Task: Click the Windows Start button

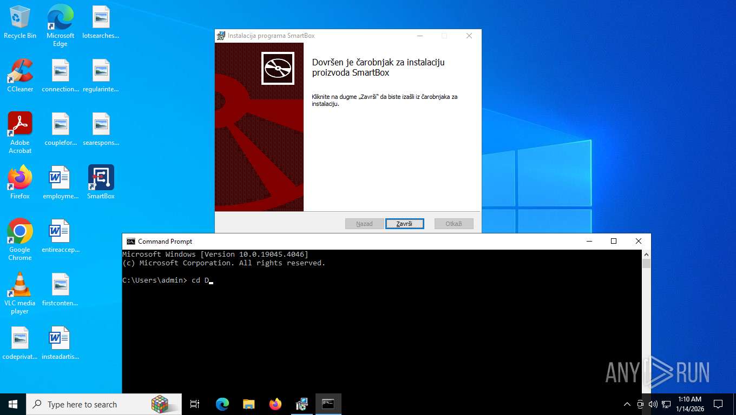Action: (13, 404)
